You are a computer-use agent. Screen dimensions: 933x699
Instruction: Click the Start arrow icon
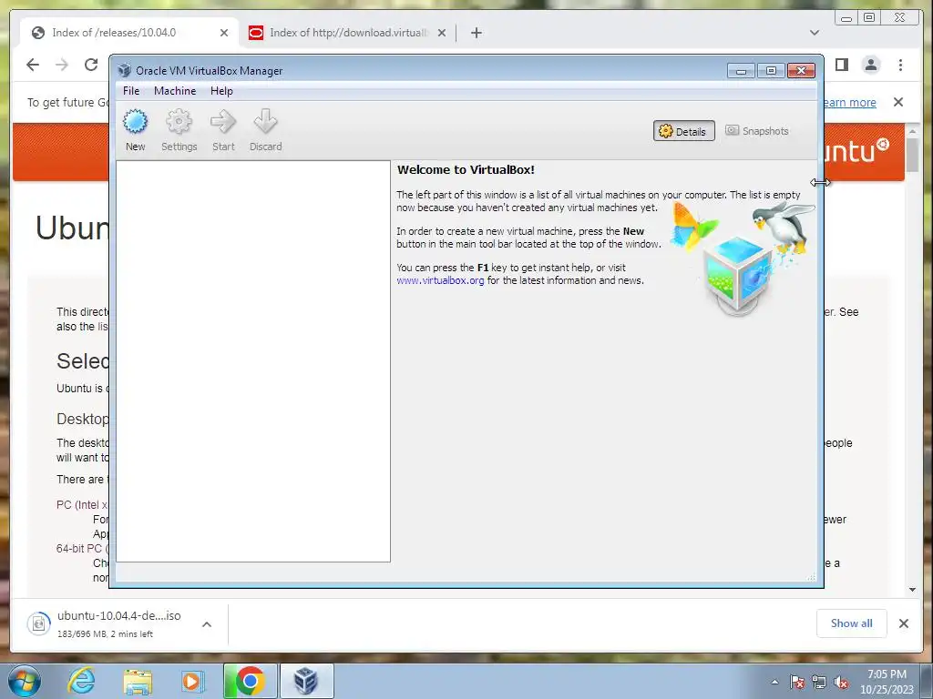pyautogui.click(x=223, y=130)
